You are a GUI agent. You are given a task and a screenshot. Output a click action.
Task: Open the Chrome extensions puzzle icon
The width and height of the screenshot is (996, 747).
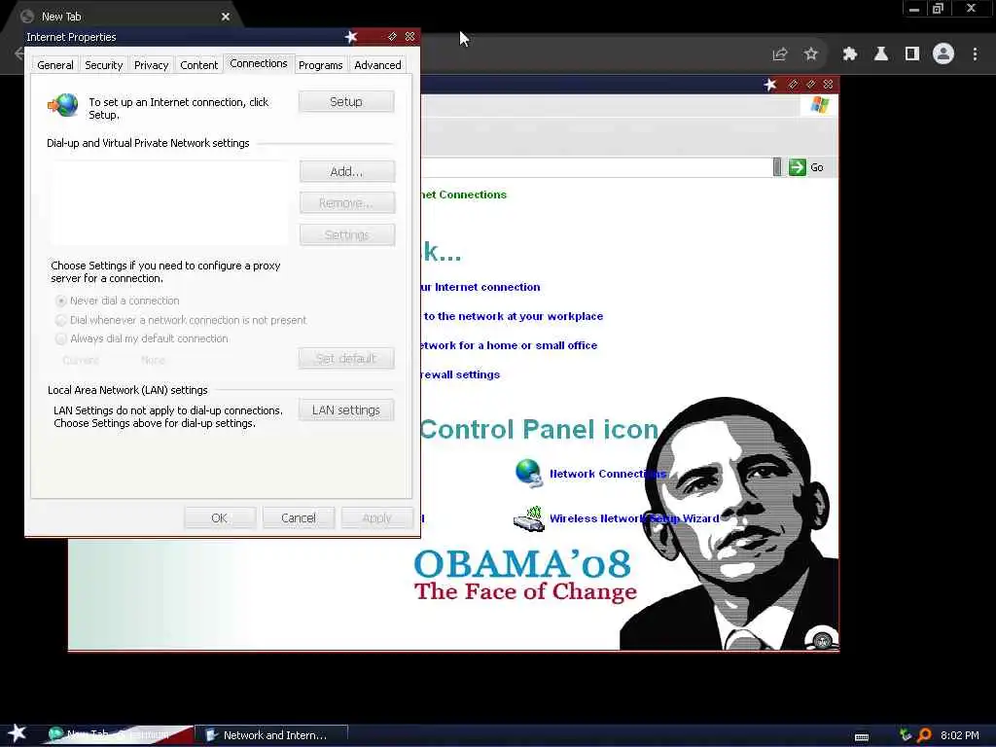pyautogui.click(x=850, y=54)
